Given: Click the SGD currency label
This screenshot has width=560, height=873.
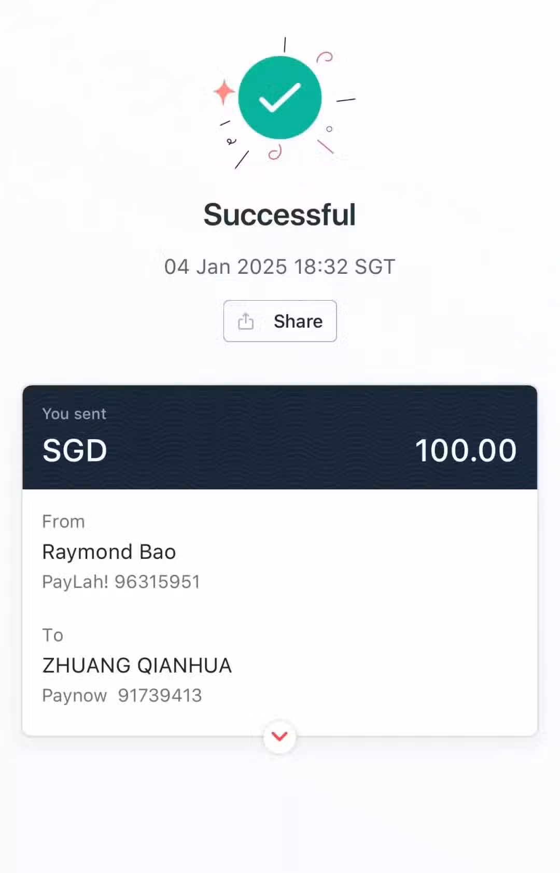Looking at the screenshot, I should pyautogui.click(x=75, y=450).
